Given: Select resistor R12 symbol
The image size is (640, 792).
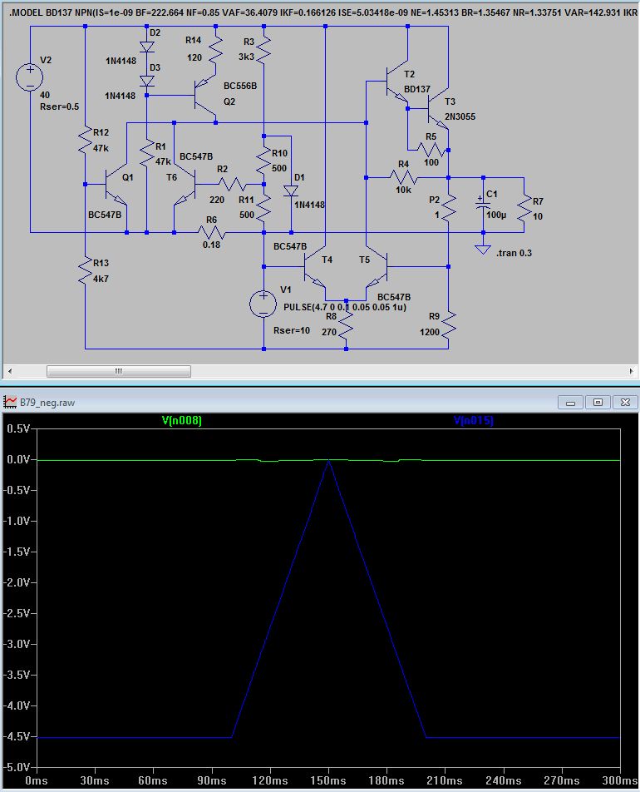Looking at the screenshot, I should [85, 141].
